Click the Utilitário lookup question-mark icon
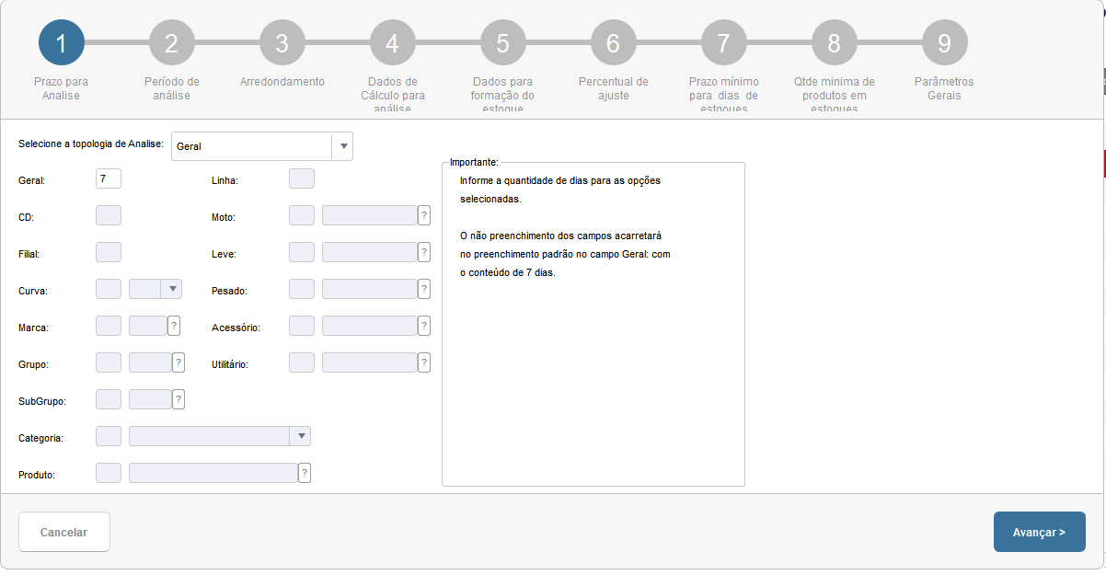The image size is (1106, 575). click(424, 362)
